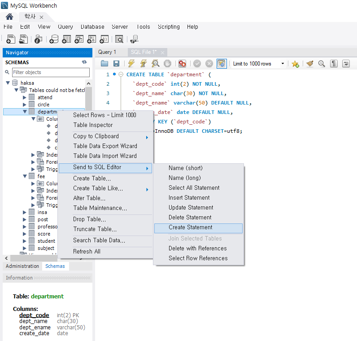357x341 pixels.
Task: Close the SQL File 1 tab
Action: tap(162, 52)
